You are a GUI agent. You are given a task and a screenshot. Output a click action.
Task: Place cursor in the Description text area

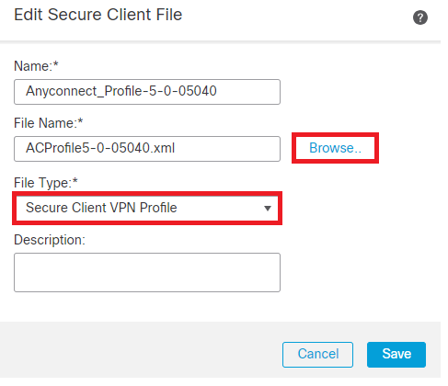coord(147,272)
